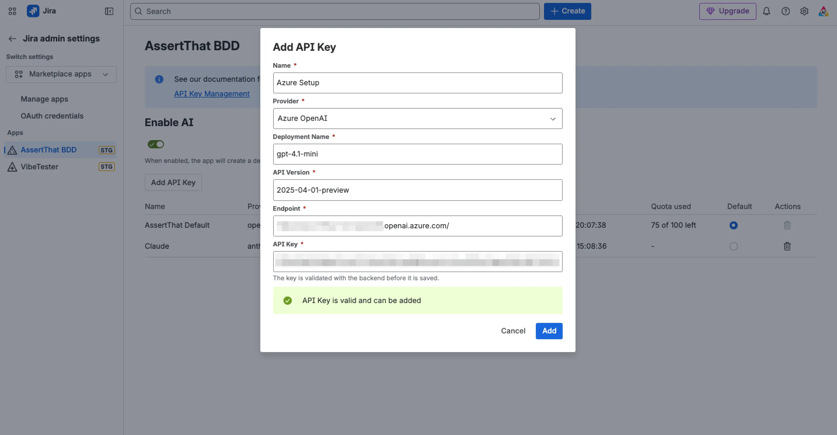Viewport: 837px width, 435px height.
Task: Select AssertThat BDD app in sidebar
Action: click(60, 150)
